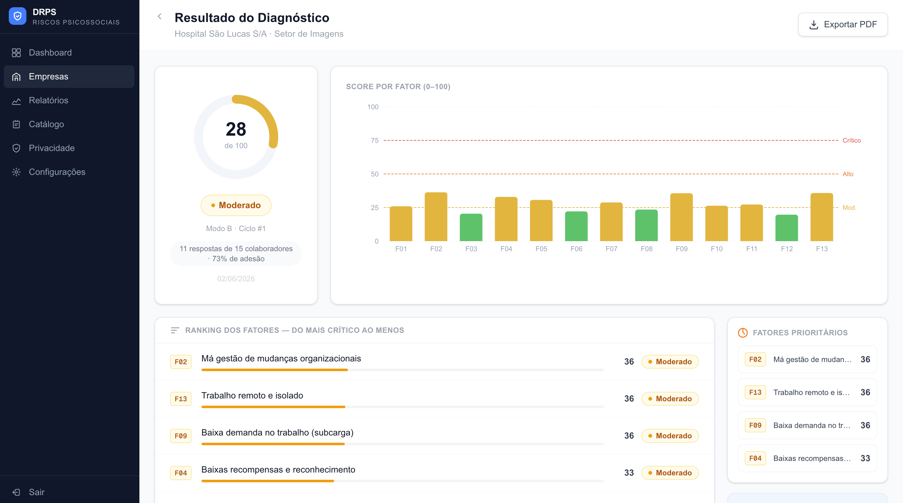Click the F13 code tag in ranking
903x503 pixels.
pos(181,399)
